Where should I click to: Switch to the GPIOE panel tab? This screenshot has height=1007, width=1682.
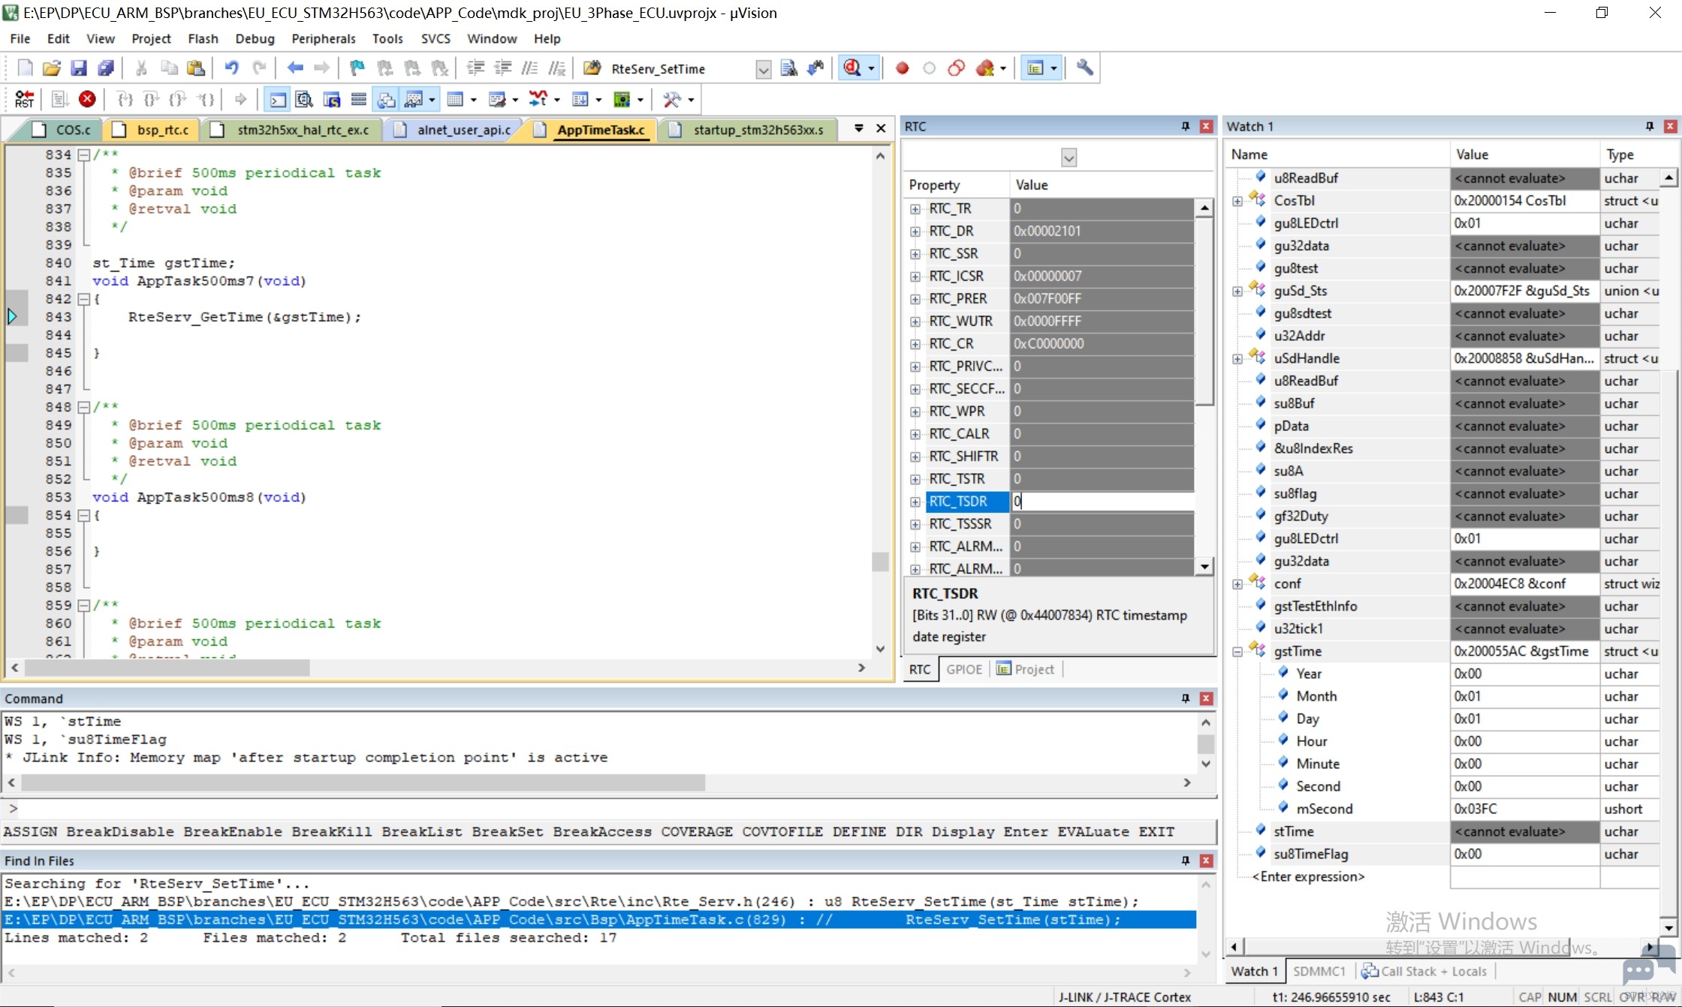[963, 669]
